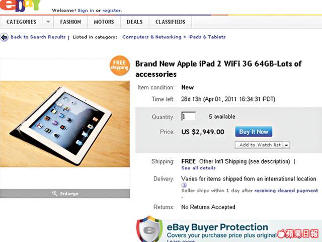Screen dimensions: 322x242
Task: Open the CATEGORIES menu
Action: pos(21,22)
